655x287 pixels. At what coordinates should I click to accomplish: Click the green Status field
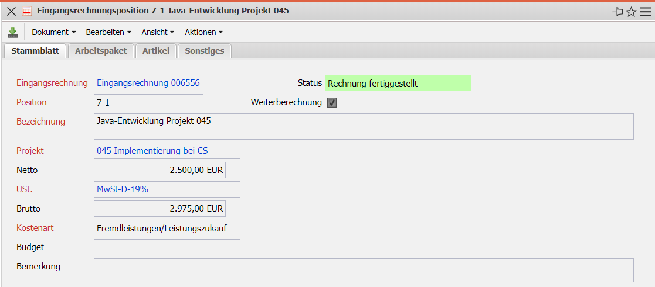tap(398, 83)
